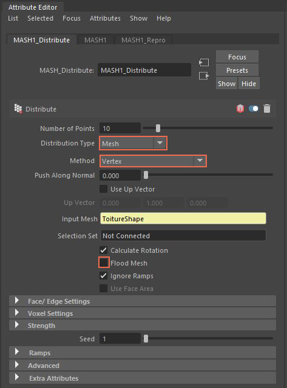This screenshot has width=287, height=388.
Task: Open the Method dropdown set to Vertex
Action: 153,161
